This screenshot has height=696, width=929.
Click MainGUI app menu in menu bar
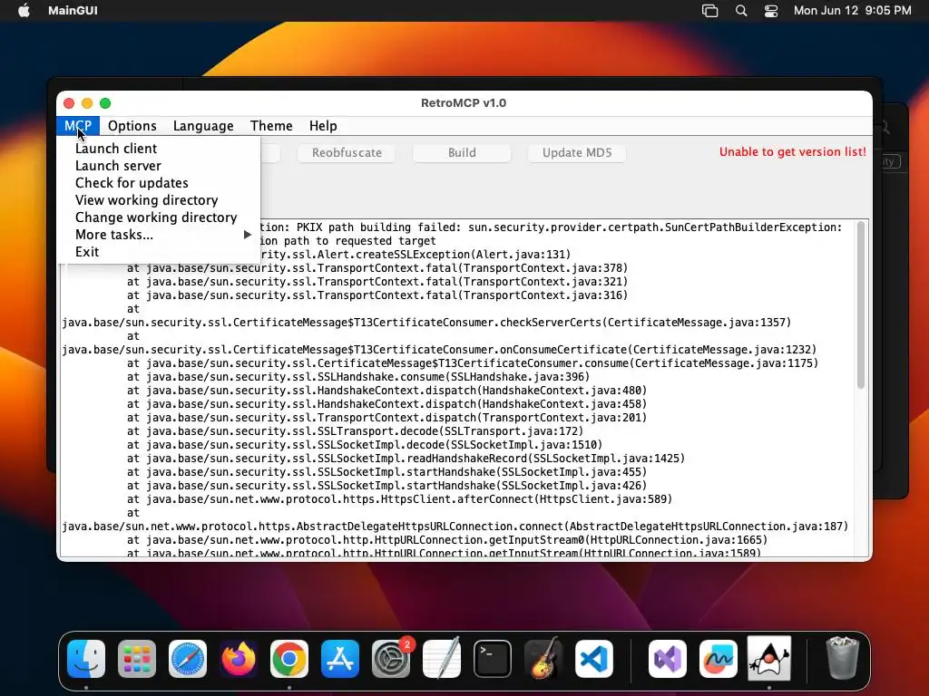(73, 11)
